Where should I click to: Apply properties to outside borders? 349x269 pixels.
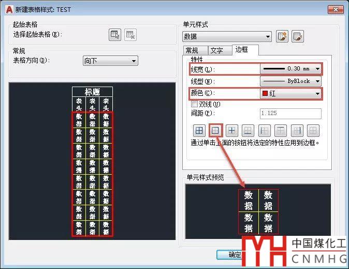tap(215, 131)
